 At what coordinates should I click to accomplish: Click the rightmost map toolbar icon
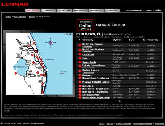(x=70, y=34)
